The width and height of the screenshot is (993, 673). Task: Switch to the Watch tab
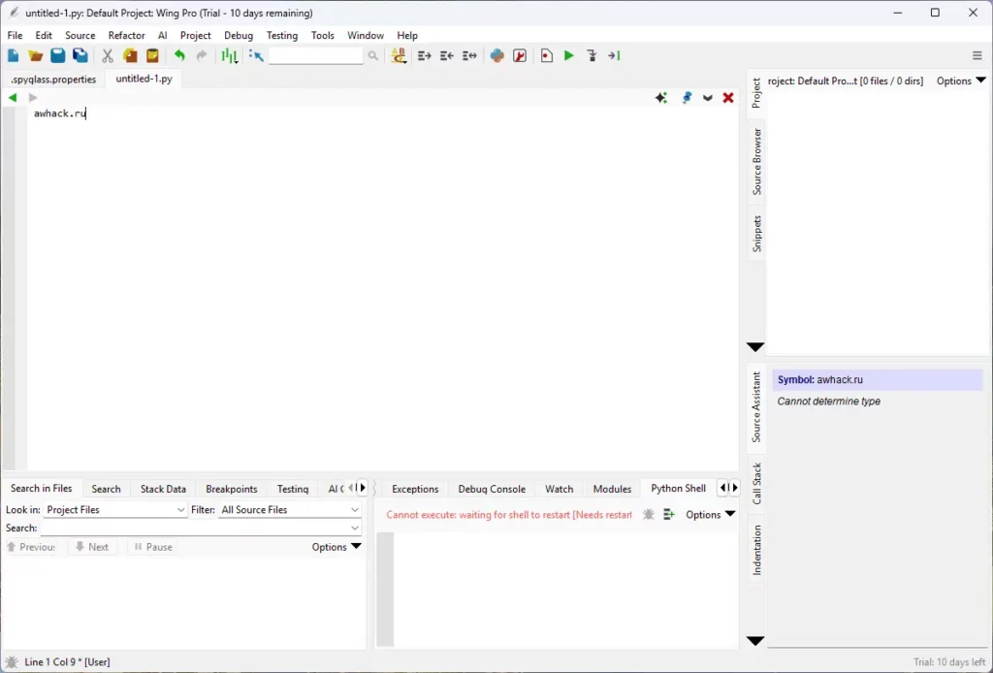point(560,489)
